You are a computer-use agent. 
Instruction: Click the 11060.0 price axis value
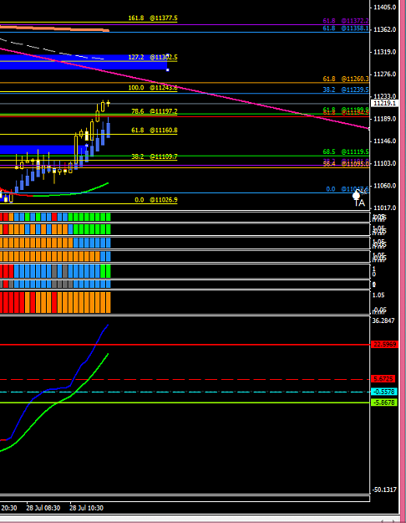[x=384, y=186]
